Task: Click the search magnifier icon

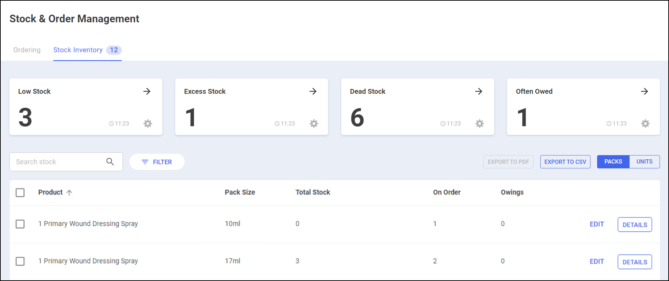Action: [x=110, y=162]
